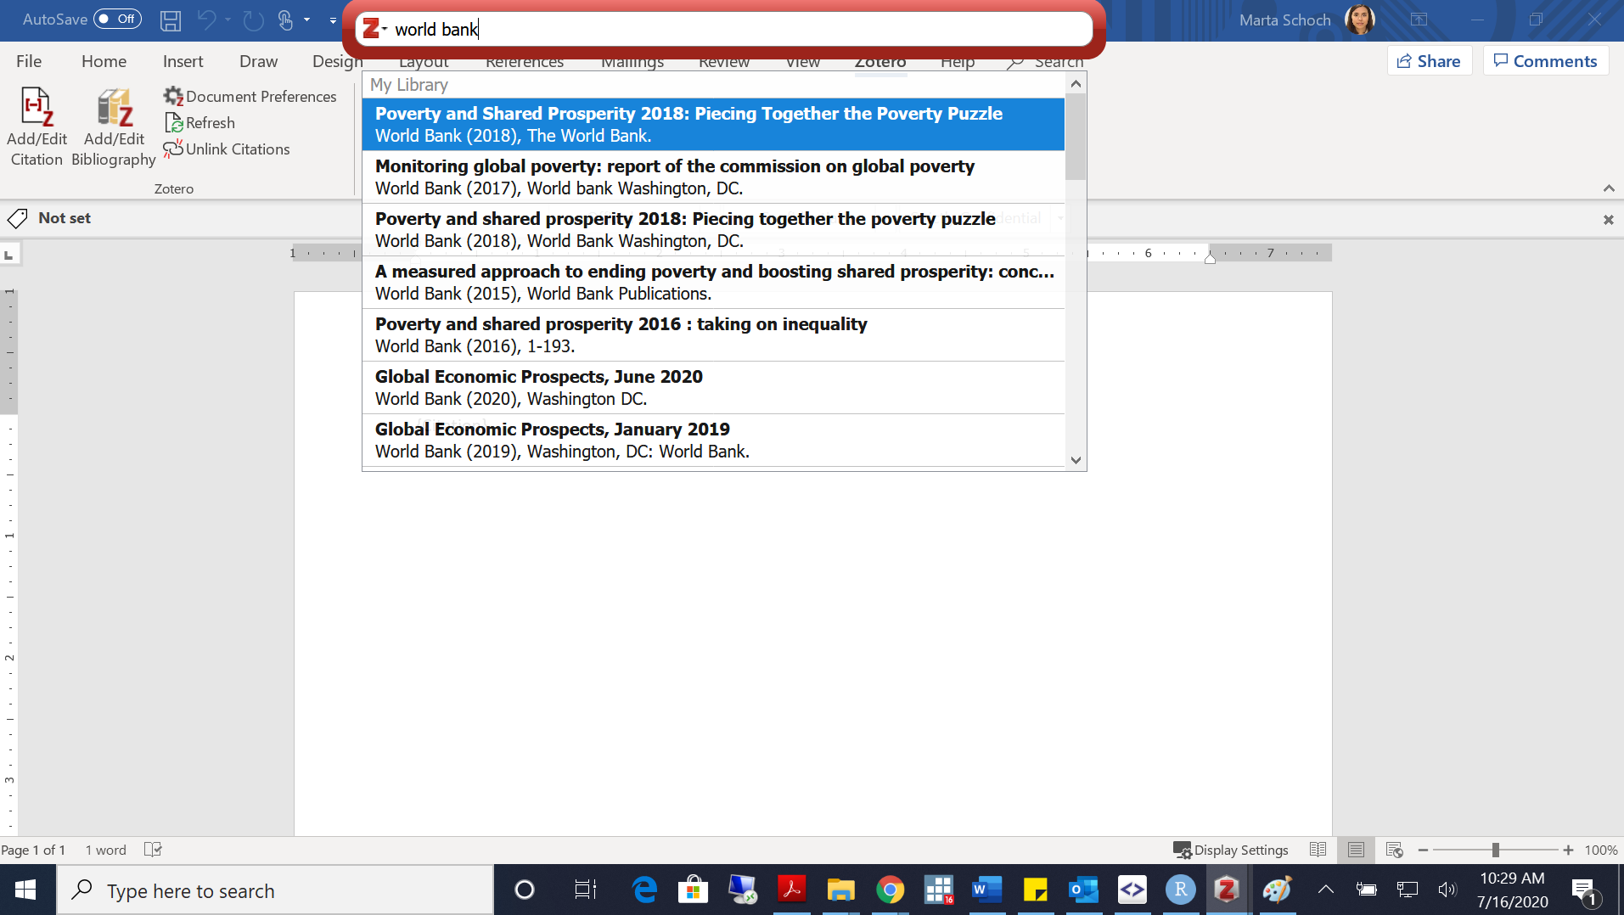Click the Redo icon
The width and height of the screenshot is (1624, 915).
tap(253, 20)
